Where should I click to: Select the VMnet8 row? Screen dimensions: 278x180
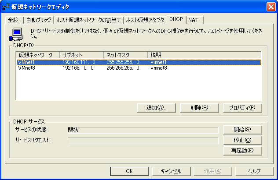[139, 68]
